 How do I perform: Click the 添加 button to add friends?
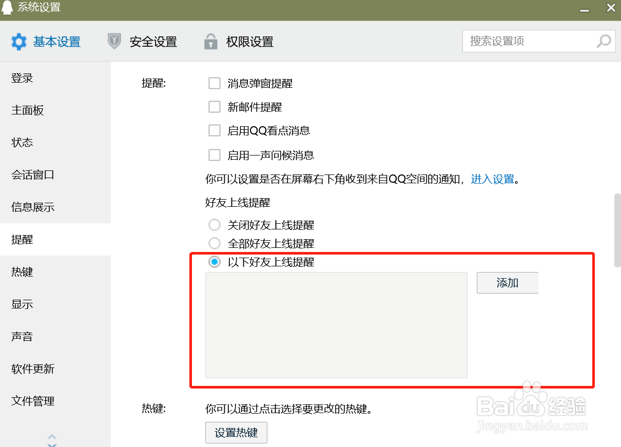click(x=507, y=282)
